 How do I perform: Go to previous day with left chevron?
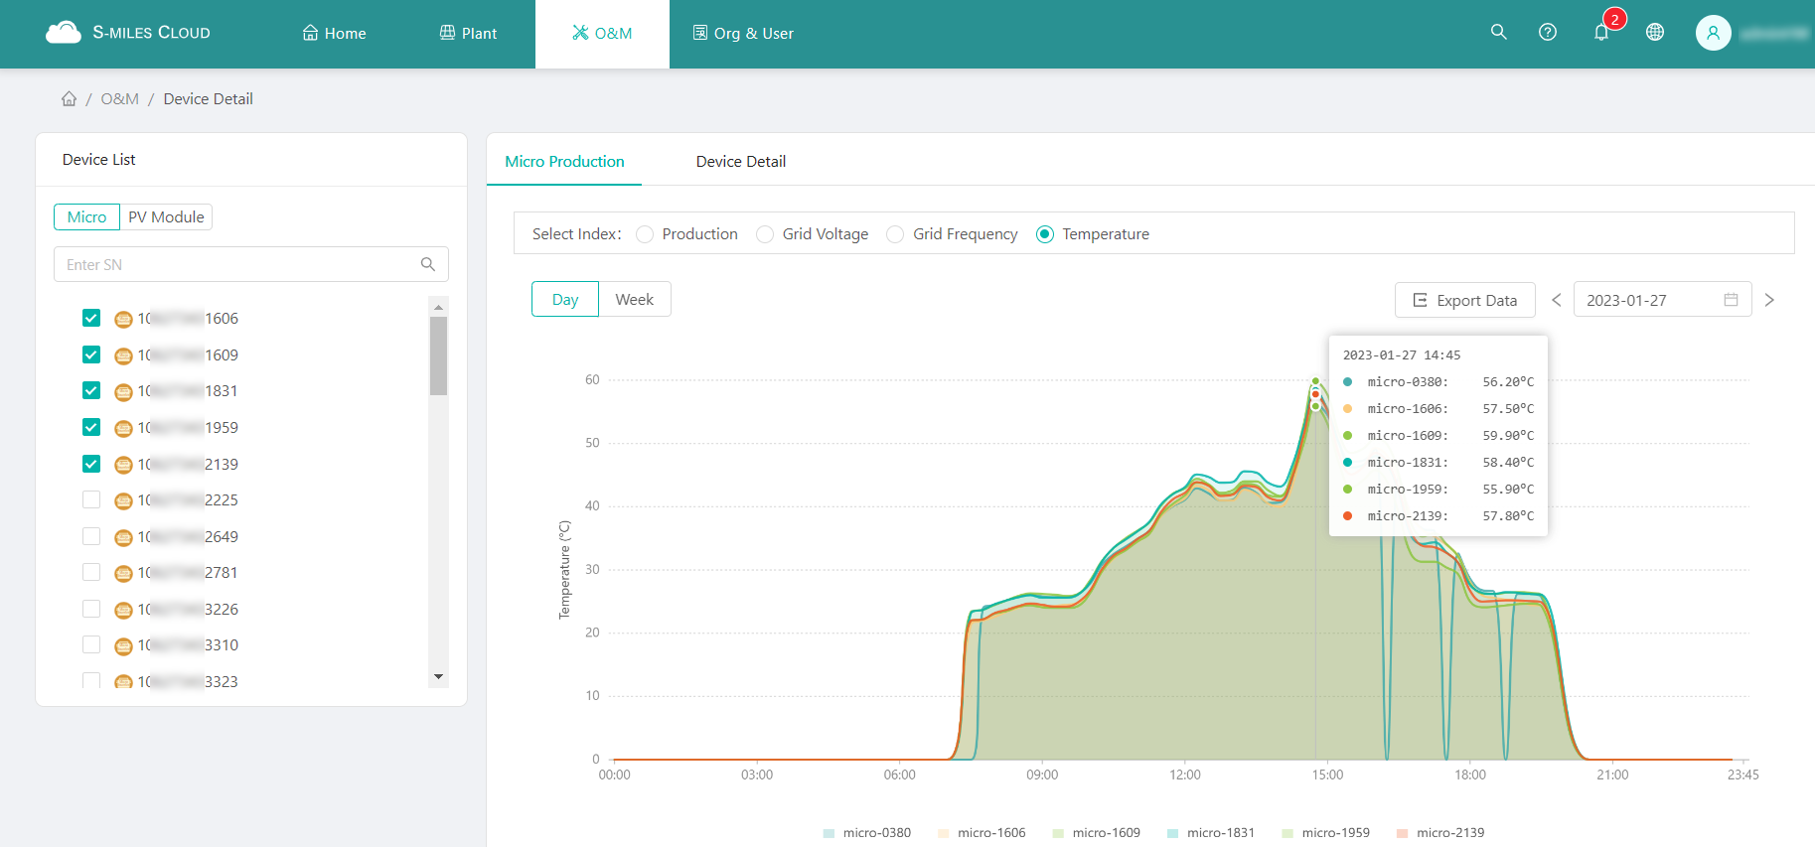pos(1557,300)
